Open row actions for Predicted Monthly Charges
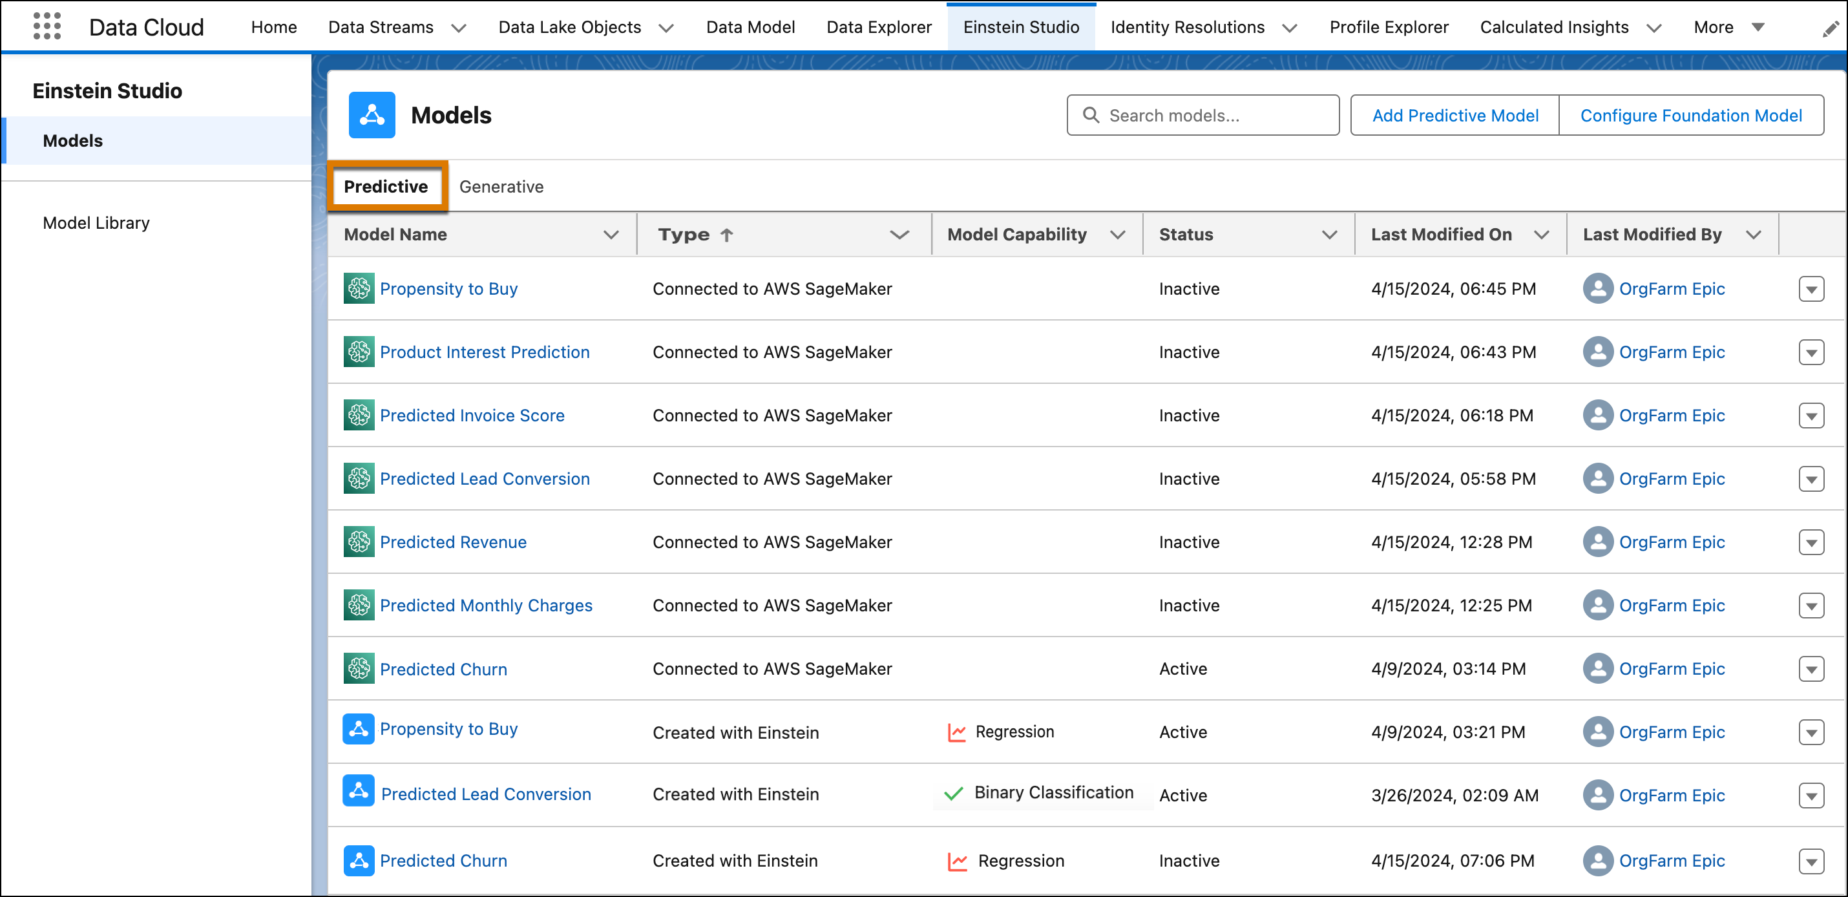 click(1811, 606)
